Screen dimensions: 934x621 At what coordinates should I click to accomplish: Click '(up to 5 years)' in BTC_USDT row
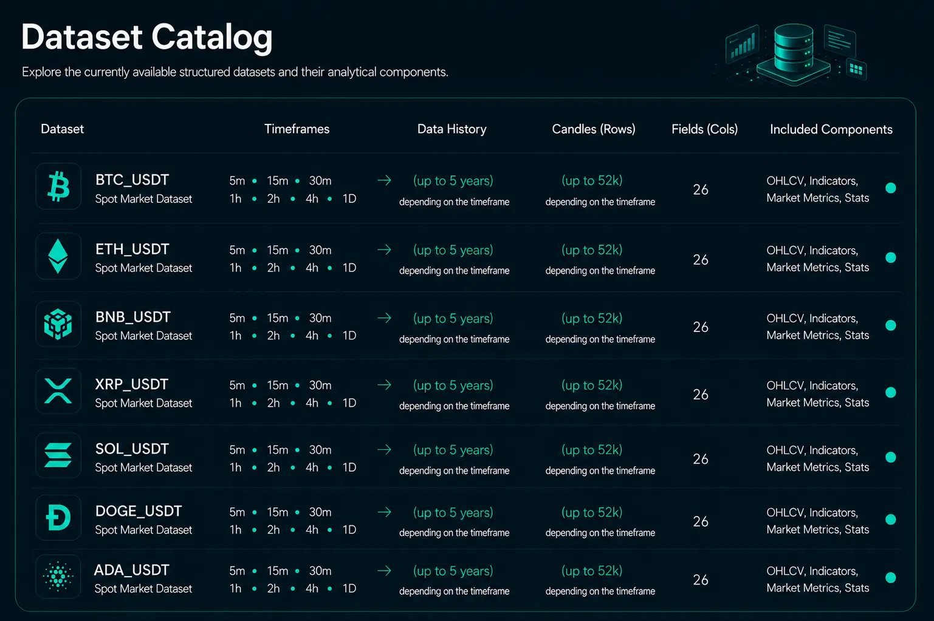point(453,181)
